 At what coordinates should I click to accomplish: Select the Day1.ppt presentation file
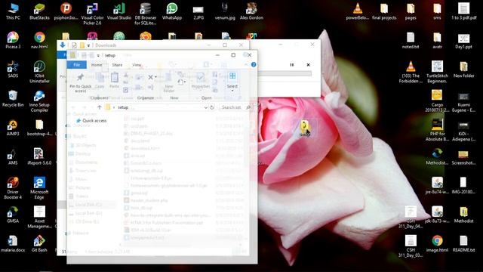coord(463,40)
